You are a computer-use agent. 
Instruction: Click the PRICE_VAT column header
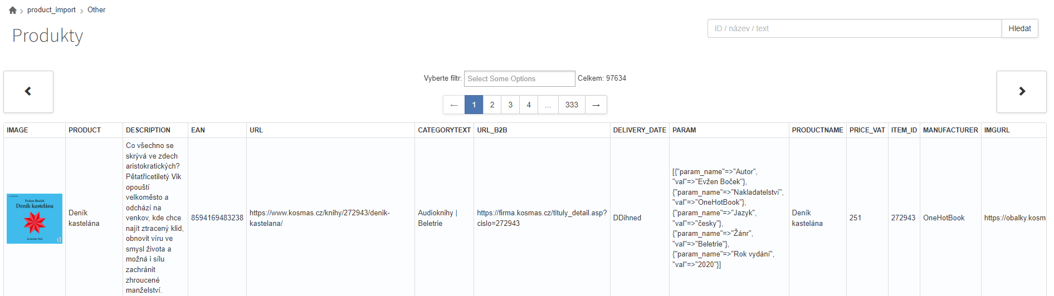pyautogui.click(x=867, y=130)
